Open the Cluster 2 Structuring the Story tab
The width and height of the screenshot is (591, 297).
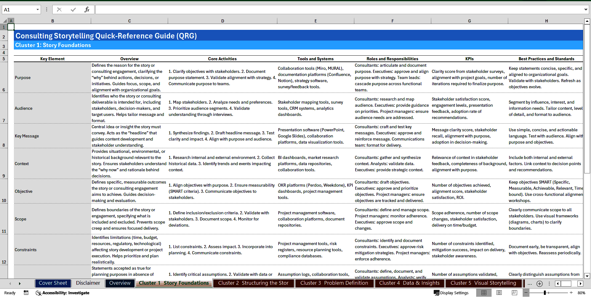[x=253, y=283]
